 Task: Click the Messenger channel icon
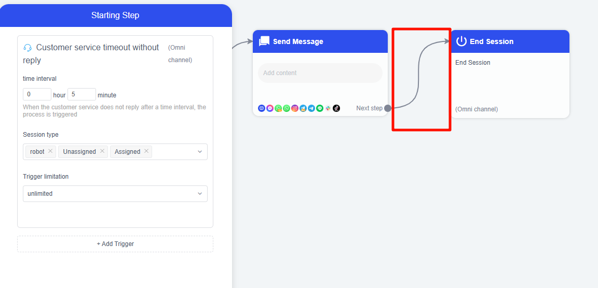(269, 108)
